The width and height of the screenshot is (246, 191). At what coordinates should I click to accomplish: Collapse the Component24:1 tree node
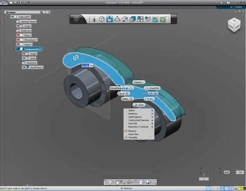pos(14,49)
